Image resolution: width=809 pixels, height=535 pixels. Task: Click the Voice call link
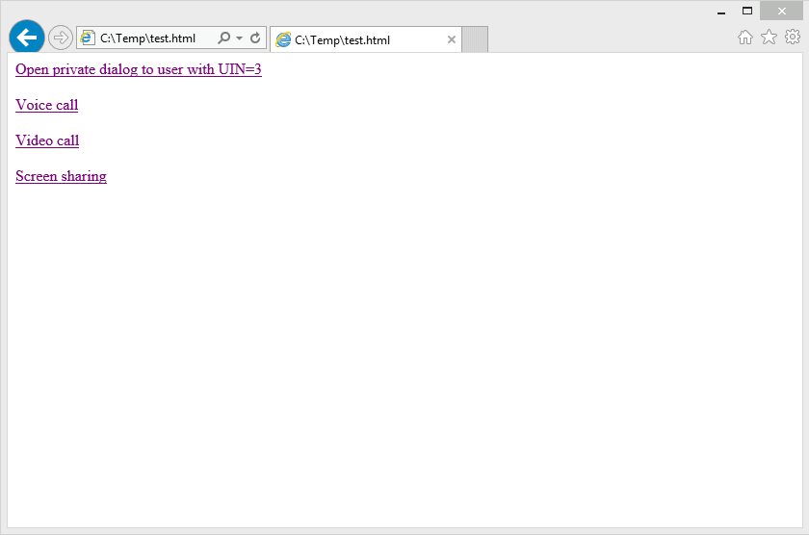coord(46,105)
